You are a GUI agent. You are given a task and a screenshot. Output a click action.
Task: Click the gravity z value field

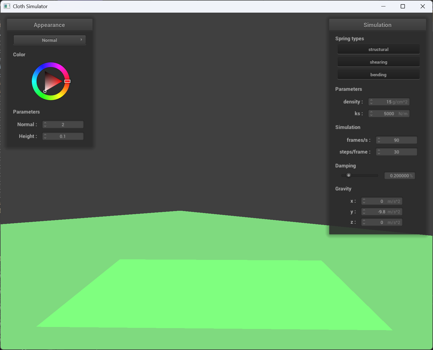(x=382, y=222)
